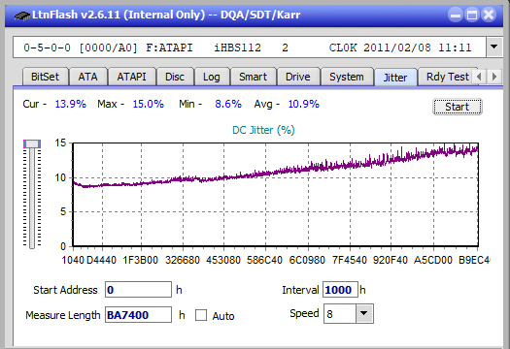Click x-axis label 920F40

coord(391,260)
